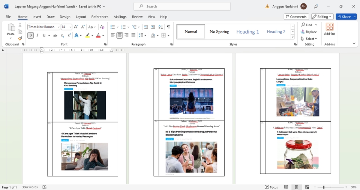
Task: Click Replace in Editing group
Action: (x=309, y=32)
